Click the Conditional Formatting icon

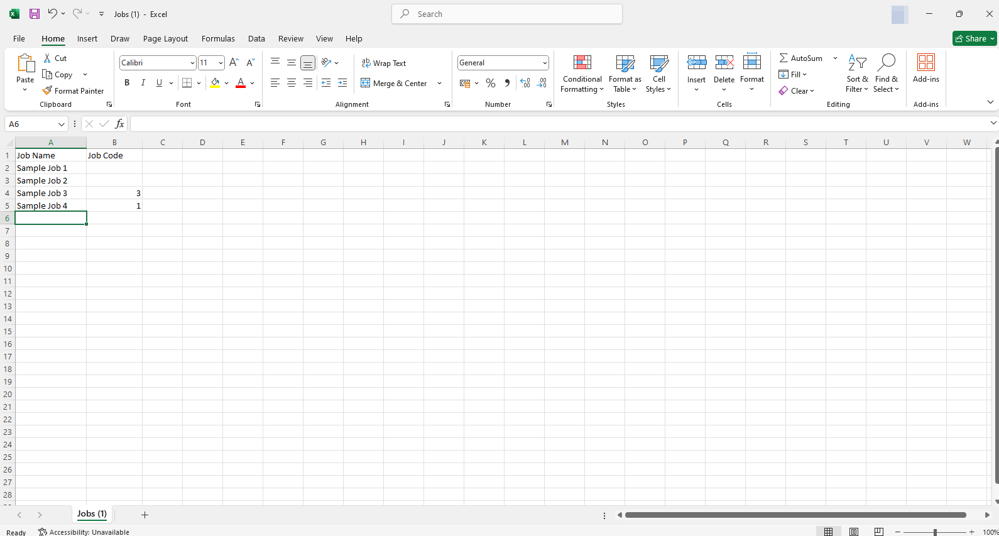[x=582, y=63]
